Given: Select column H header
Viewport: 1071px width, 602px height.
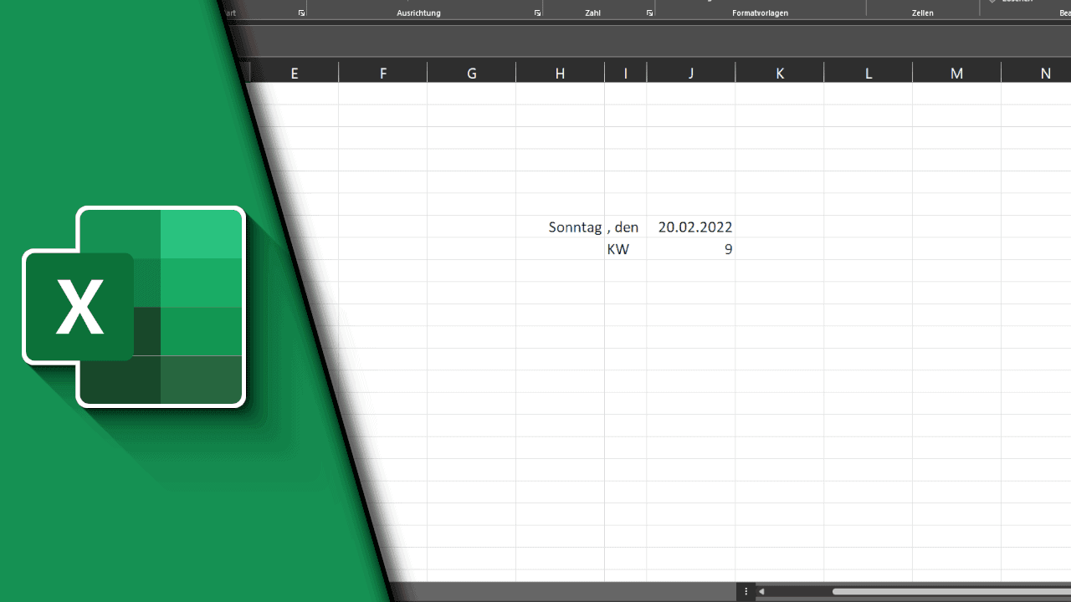Looking at the screenshot, I should click(x=561, y=74).
